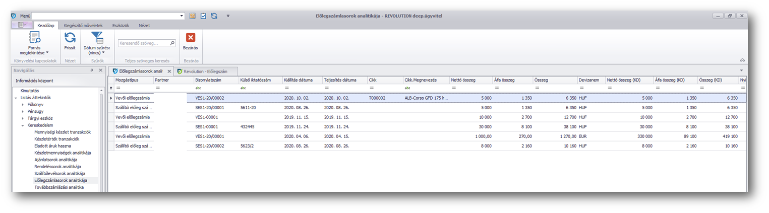Open the Menü combo box dropdown
This screenshot has height=213, width=769.
point(182,16)
